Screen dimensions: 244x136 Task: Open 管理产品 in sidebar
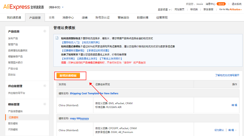[x=13, y=44]
